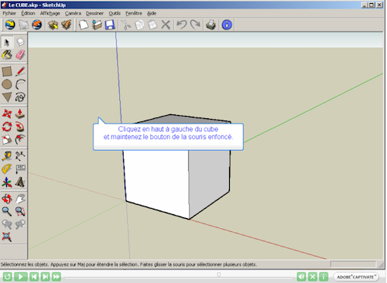Choose the Circle drawing tool
Image resolution: width=387 pixels, height=283 pixels.
(x=7, y=84)
